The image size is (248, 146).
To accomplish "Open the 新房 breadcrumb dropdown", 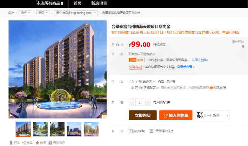I will click(43, 13).
